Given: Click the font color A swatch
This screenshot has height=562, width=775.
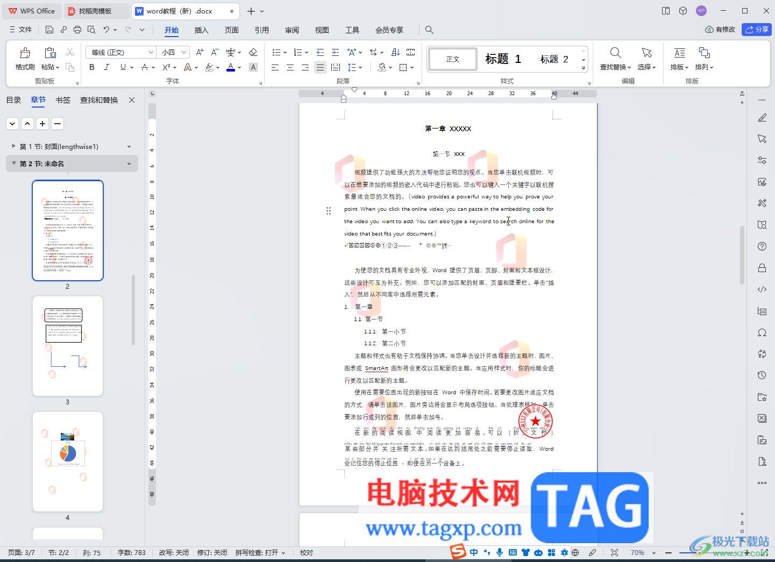Looking at the screenshot, I should [231, 67].
